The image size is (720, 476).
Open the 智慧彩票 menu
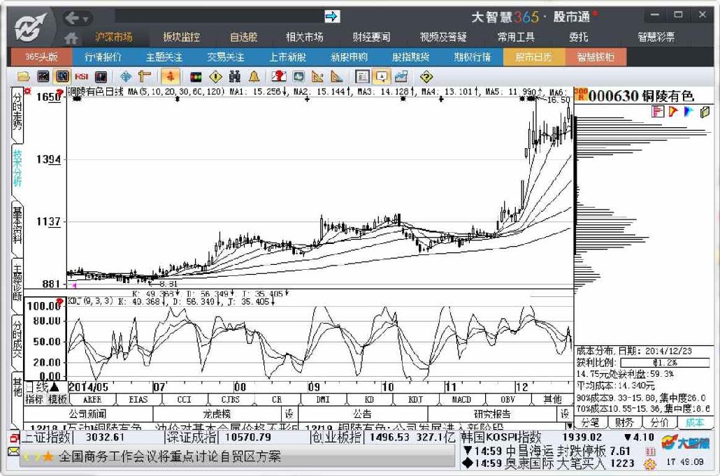(x=656, y=37)
